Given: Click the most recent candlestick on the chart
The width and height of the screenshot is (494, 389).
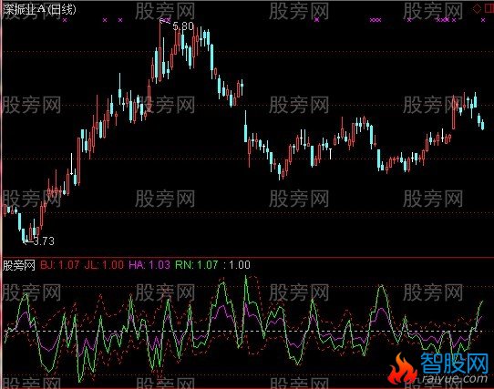Looking at the screenshot, I should tap(483, 125).
